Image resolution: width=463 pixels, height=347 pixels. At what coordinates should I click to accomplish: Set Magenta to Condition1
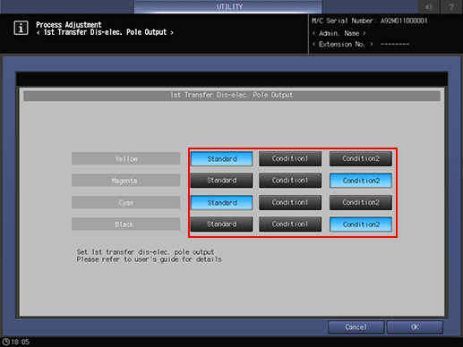[290, 181]
